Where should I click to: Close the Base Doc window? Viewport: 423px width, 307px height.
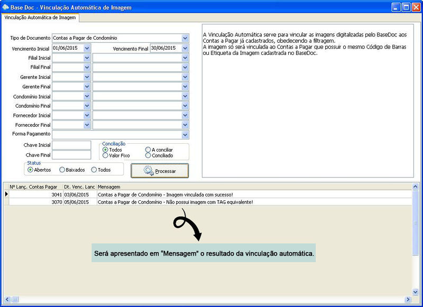416,7
